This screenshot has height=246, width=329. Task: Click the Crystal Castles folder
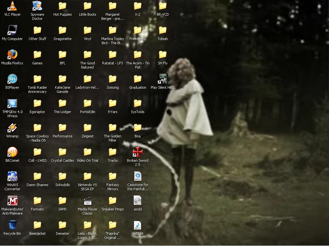(x=62, y=152)
